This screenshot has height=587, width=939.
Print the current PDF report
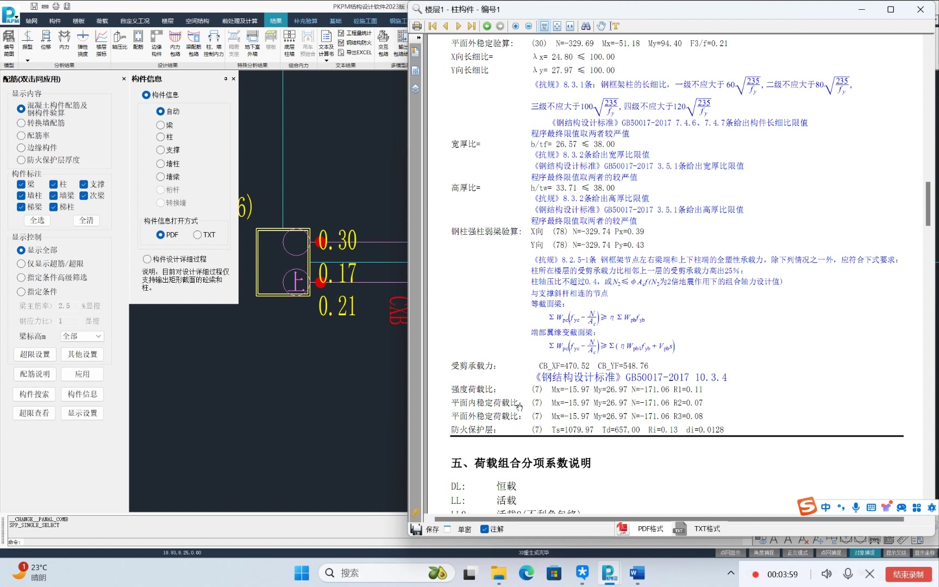point(418,26)
